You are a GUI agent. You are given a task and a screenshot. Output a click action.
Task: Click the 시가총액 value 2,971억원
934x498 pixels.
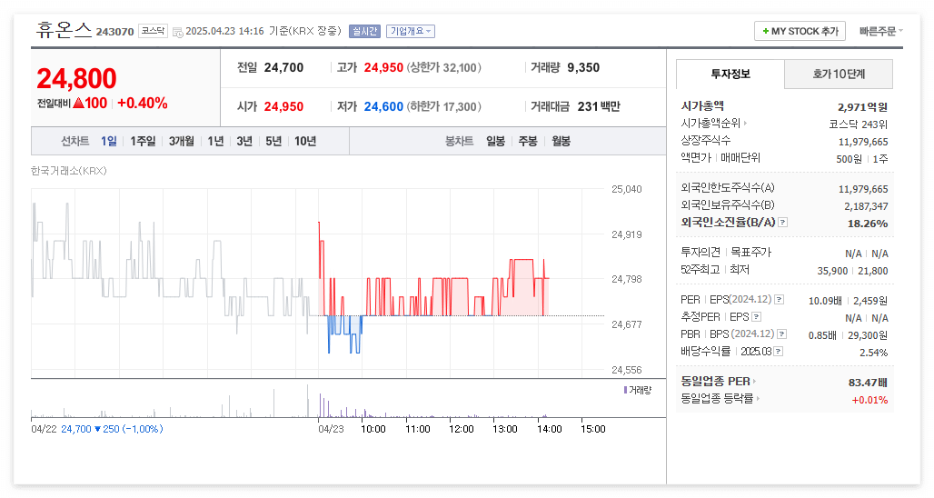pyautogui.click(x=862, y=107)
